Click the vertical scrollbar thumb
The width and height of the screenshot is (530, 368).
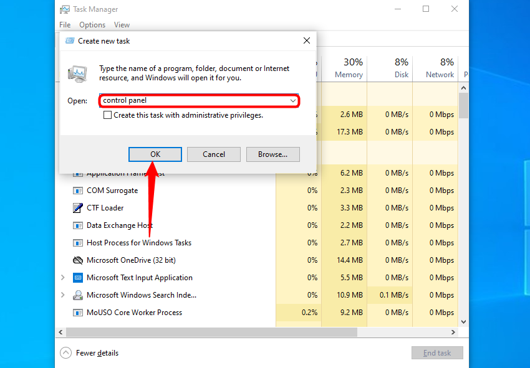coord(464,105)
